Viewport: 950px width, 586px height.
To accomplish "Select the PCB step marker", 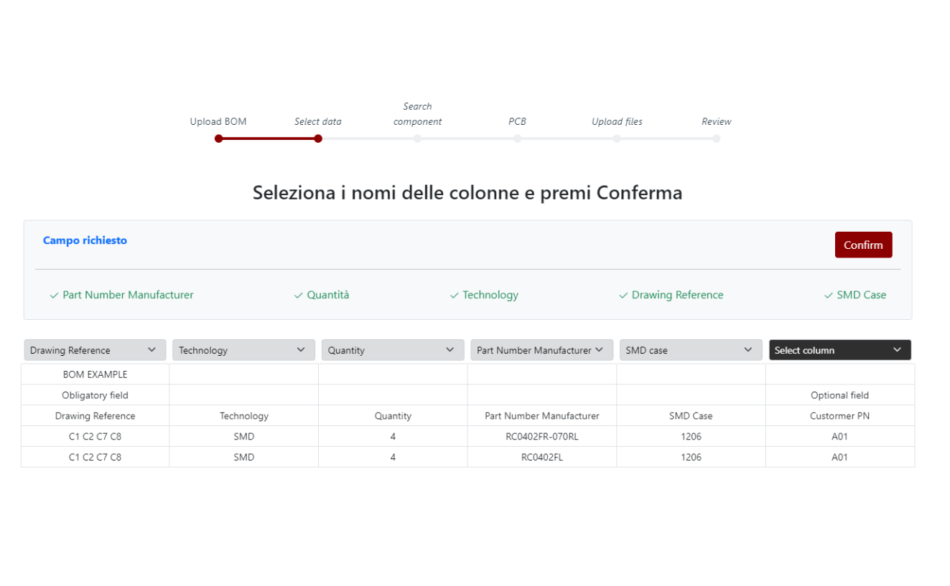I will tap(517, 138).
